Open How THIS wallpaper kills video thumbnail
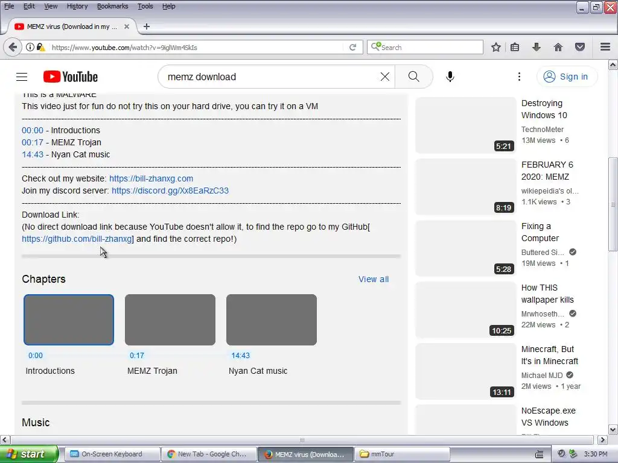This screenshot has width=618, height=463. (x=465, y=309)
